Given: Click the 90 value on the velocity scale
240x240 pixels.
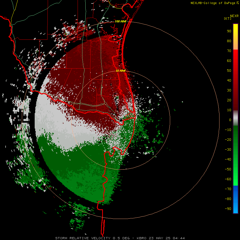Looking at the screenshot, I should pyautogui.click(x=229, y=31).
